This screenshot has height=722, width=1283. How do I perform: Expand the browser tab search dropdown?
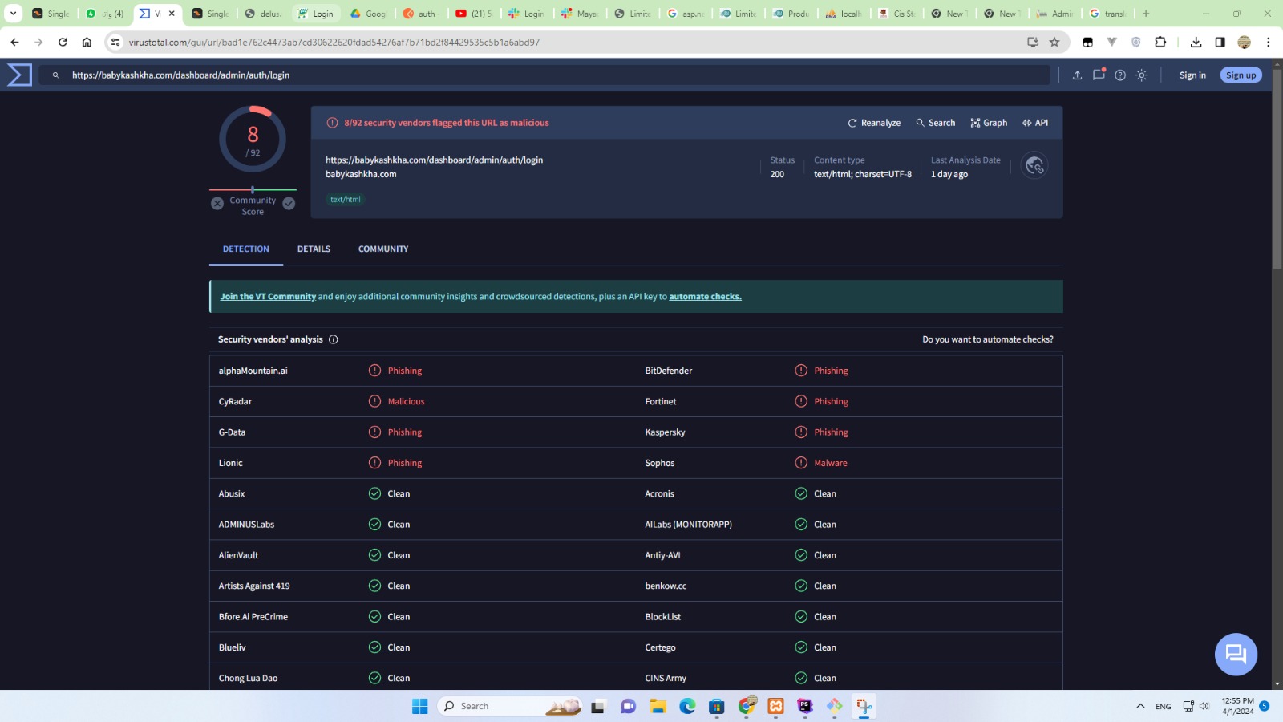pyautogui.click(x=13, y=14)
